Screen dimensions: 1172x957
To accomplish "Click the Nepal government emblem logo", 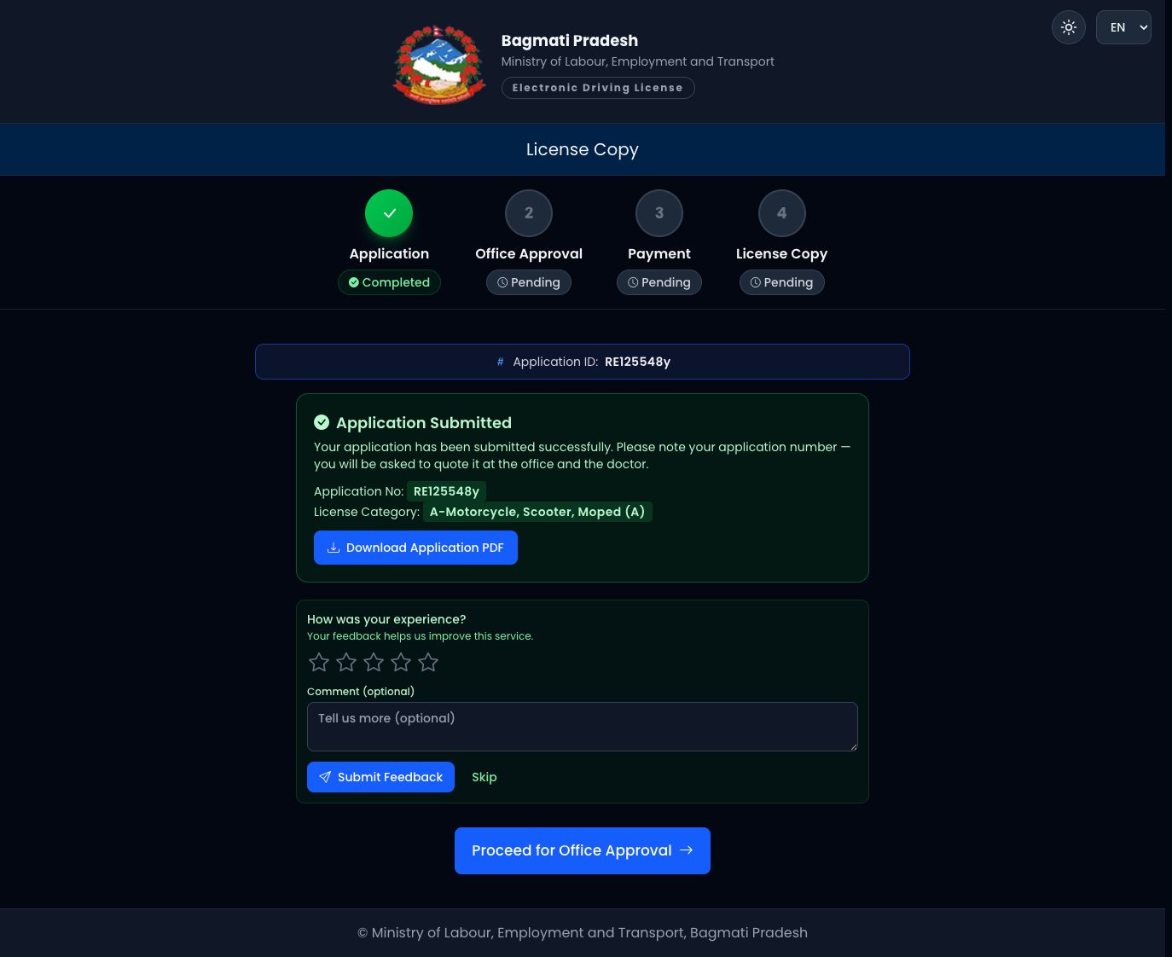I will [x=439, y=64].
